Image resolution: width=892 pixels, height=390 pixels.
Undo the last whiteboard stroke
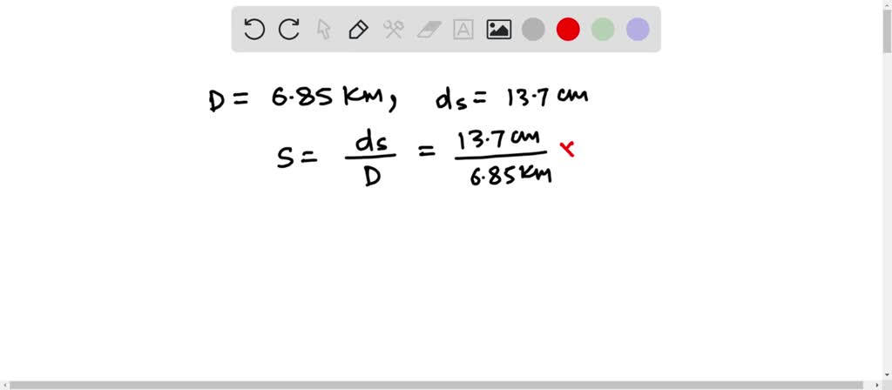click(x=254, y=29)
